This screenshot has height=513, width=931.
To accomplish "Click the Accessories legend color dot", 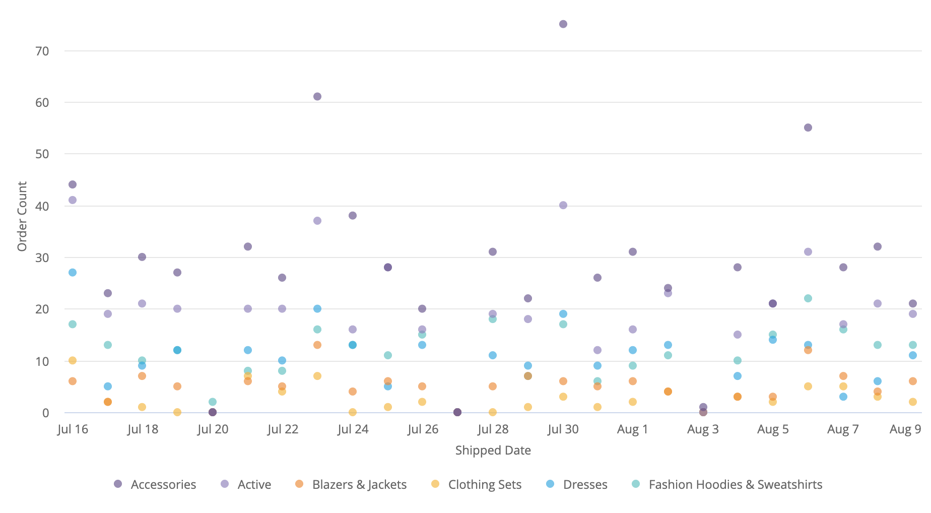I will click(118, 484).
